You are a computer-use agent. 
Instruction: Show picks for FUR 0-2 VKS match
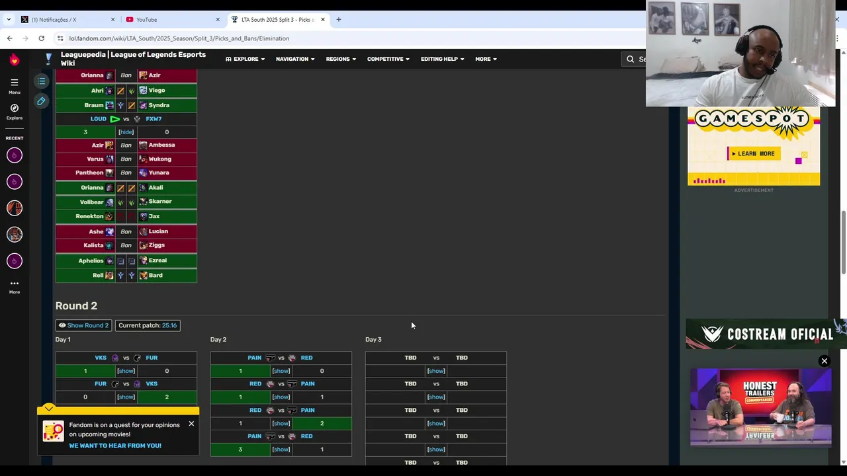pyautogui.click(x=126, y=397)
